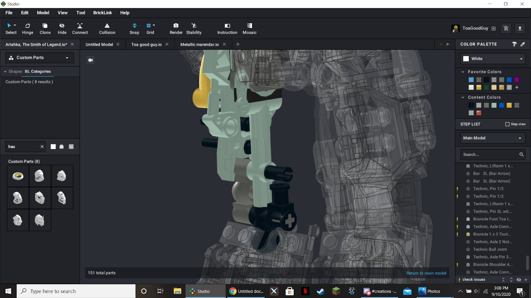Pick the dark green favorite color

click(x=486, y=87)
